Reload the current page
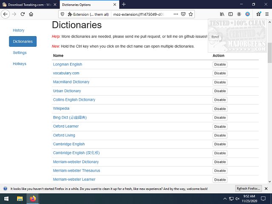272x204 pixels. (x=23, y=14)
